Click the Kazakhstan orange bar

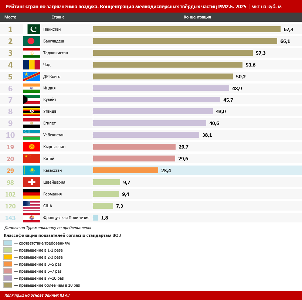coord(126,170)
